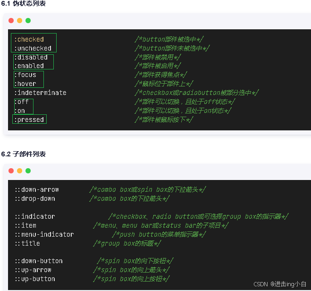Click the comment about checkbox或radiobutton被部分选中

coord(196,93)
